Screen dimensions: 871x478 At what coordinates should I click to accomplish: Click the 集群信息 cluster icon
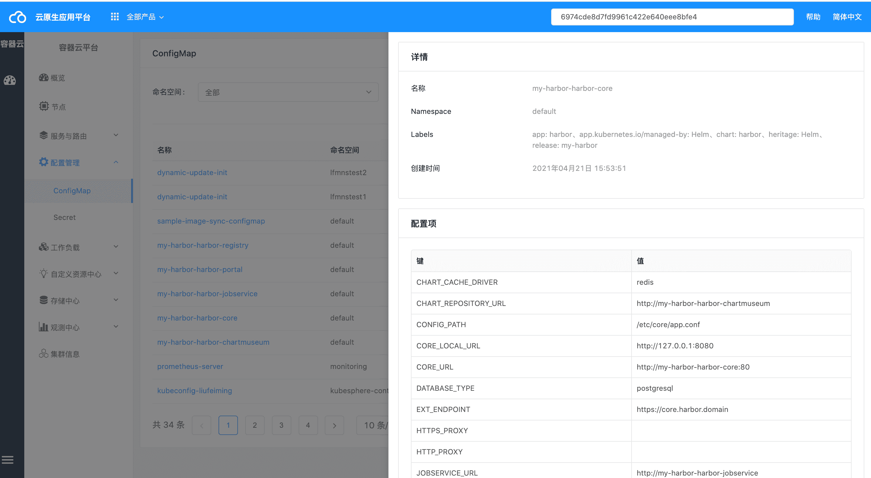[x=44, y=354]
